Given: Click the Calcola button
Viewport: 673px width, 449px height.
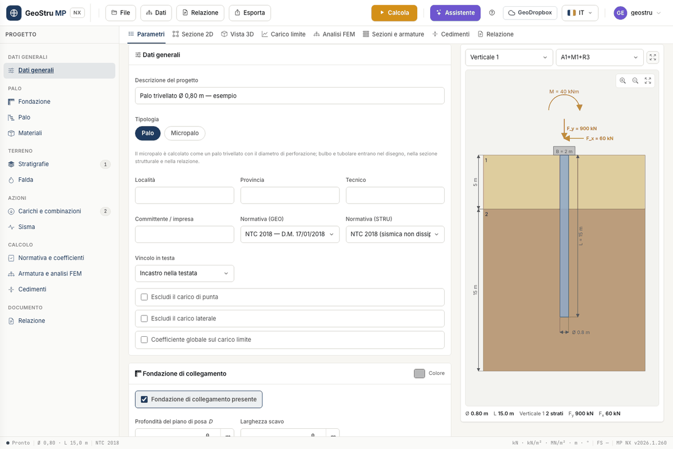Looking at the screenshot, I should click(394, 13).
